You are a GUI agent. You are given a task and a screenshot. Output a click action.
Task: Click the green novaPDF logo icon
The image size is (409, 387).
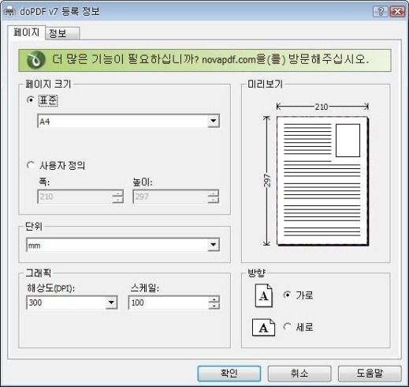pyautogui.click(x=36, y=60)
